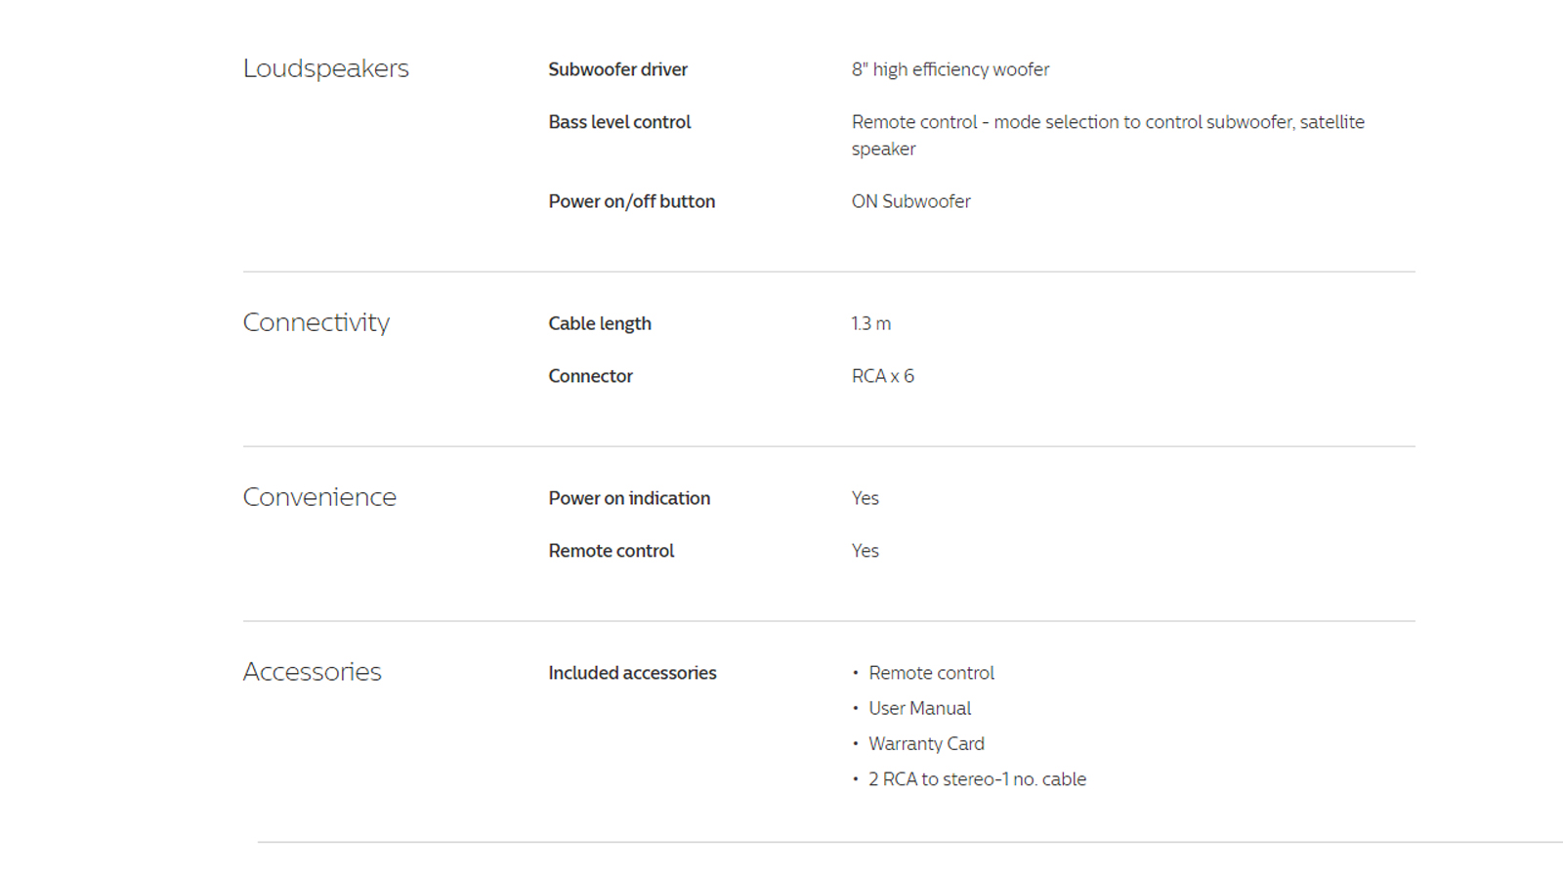Image resolution: width=1563 pixels, height=879 pixels.
Task: Click Remote control in the accessories list
Action: coord(931,673)
